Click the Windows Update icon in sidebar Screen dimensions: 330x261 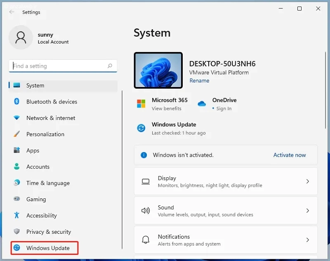16,248
